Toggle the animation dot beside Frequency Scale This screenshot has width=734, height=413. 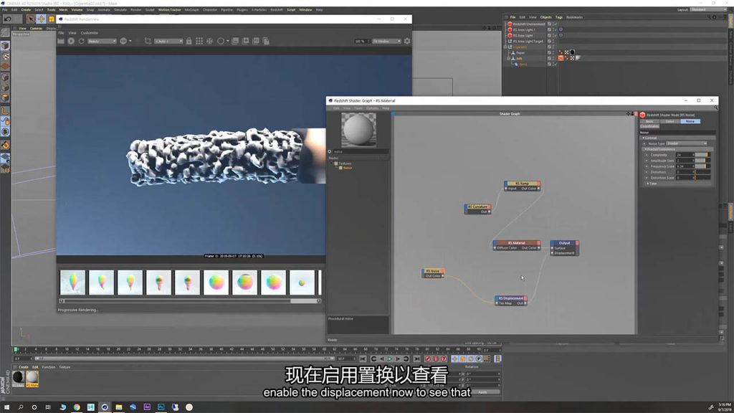(x=647, y=166)
